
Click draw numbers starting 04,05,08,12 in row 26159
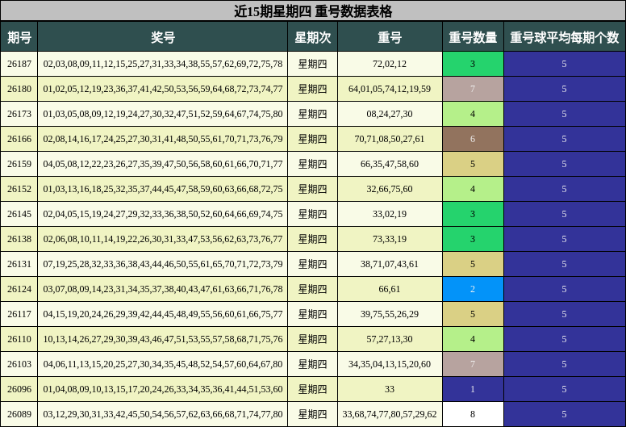click(x=162, y=164)
